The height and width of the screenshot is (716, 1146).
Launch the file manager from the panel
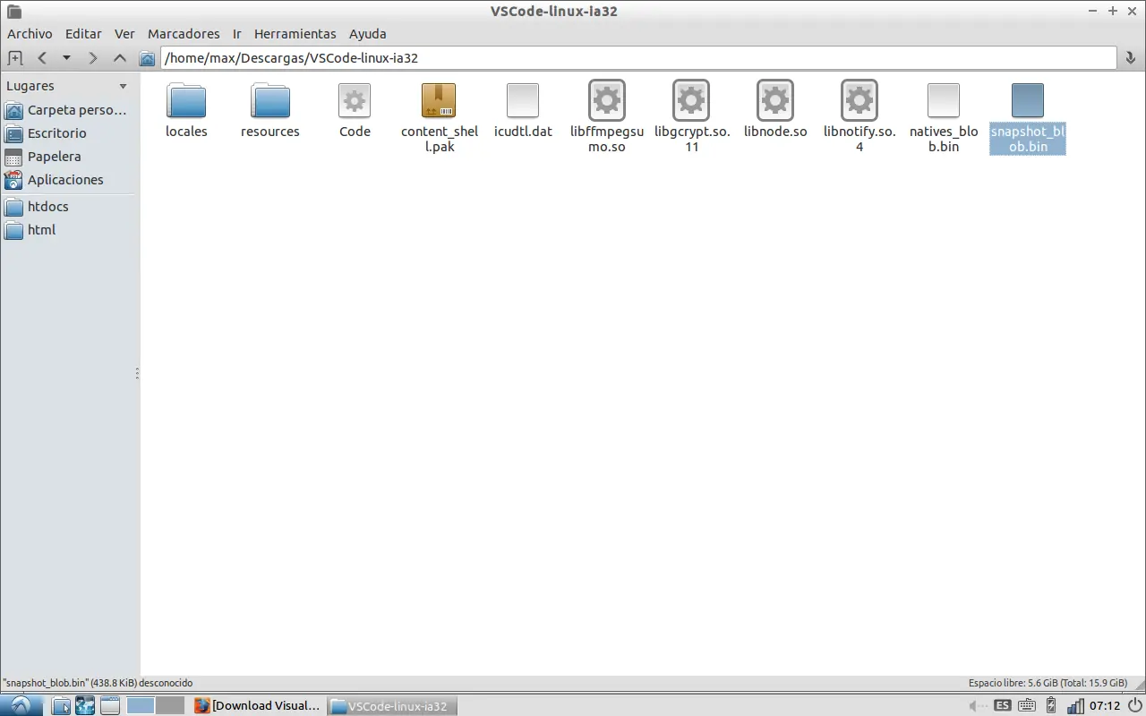tap(61, 705)
